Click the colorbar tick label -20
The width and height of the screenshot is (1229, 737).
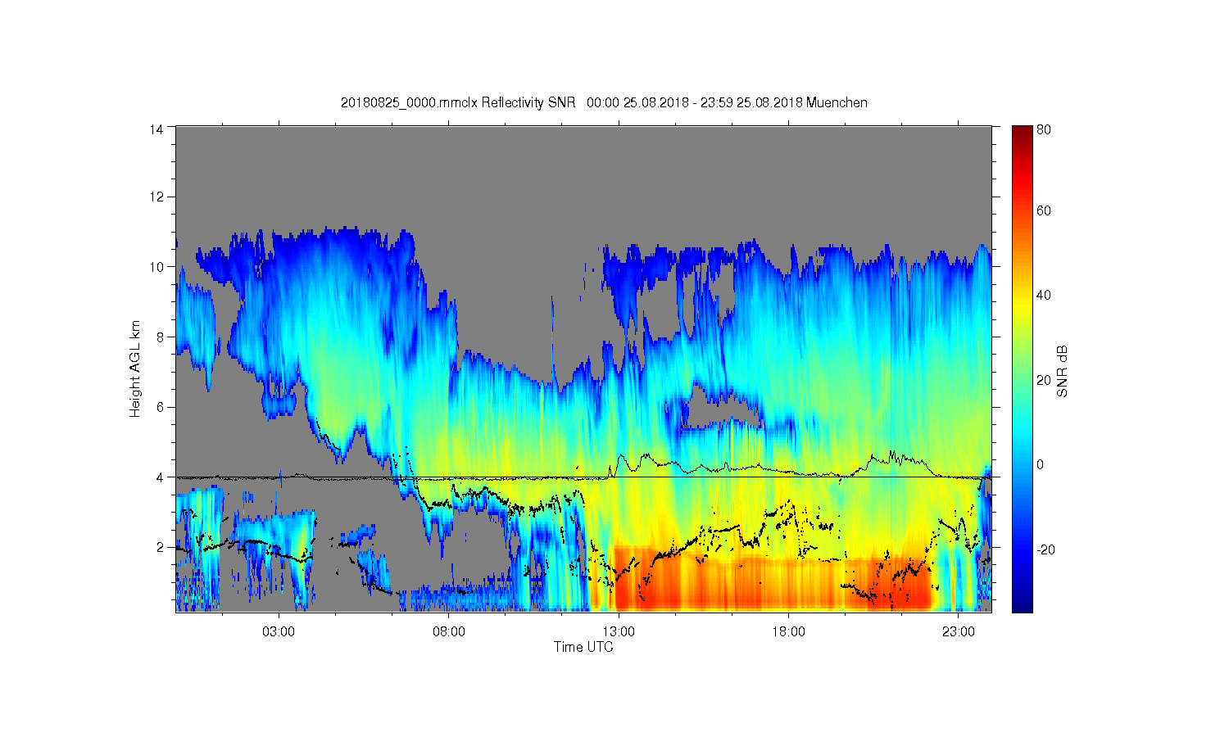(x=1045, y=549)
